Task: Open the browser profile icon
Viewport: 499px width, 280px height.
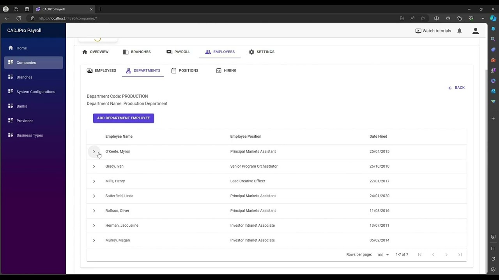Action: [5, 9]
